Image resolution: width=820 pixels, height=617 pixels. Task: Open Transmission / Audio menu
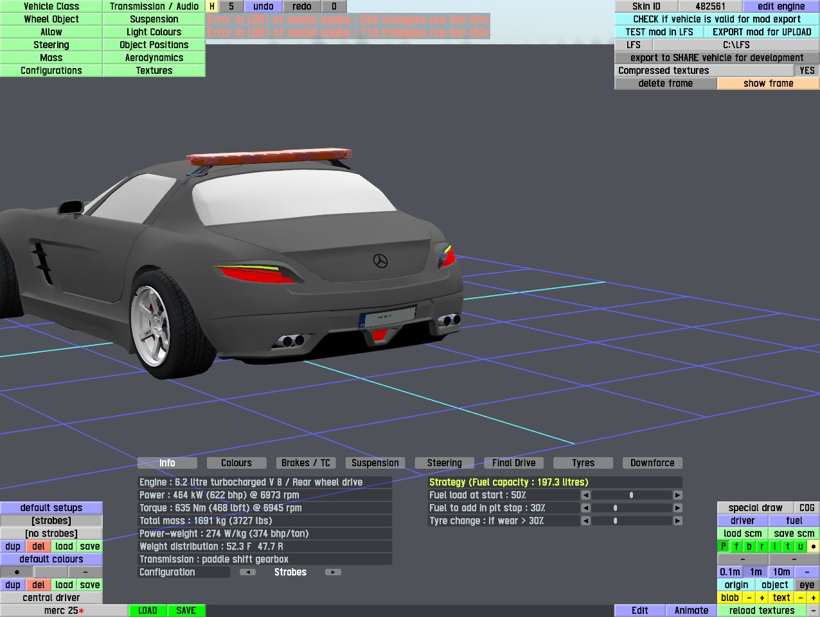coord(154,6)
